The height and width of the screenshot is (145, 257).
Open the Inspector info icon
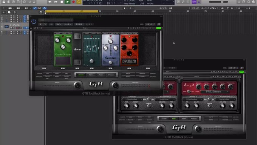[x=9, y=2]
